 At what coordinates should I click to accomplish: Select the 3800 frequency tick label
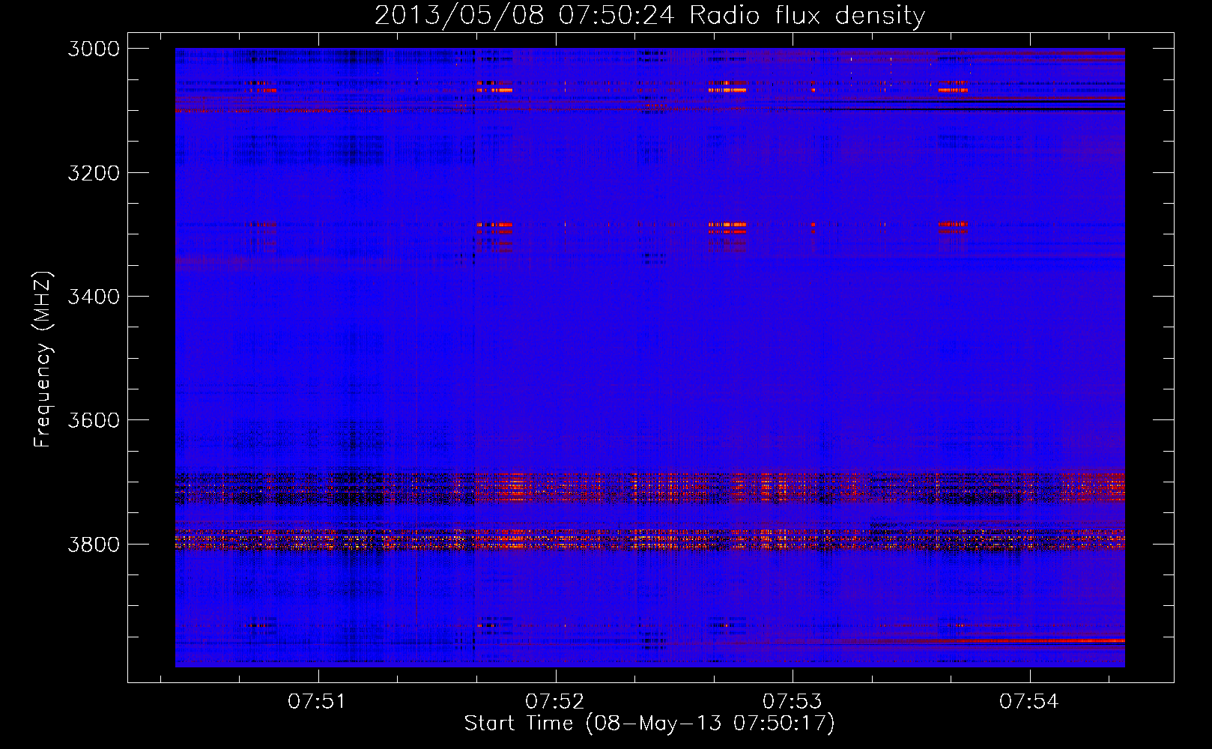click(94, 544)
